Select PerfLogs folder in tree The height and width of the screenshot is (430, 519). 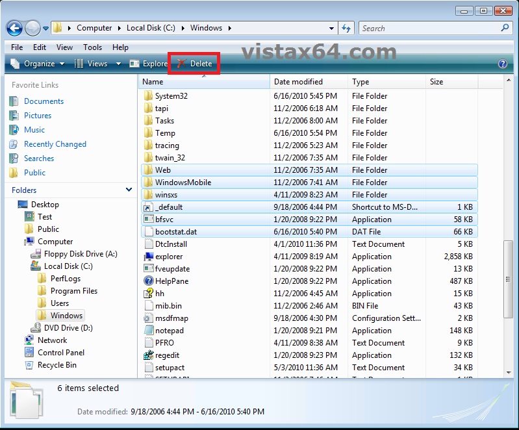[66, 279]
